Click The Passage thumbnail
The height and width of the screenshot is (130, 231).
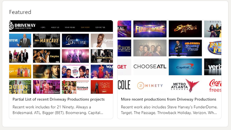47,71
